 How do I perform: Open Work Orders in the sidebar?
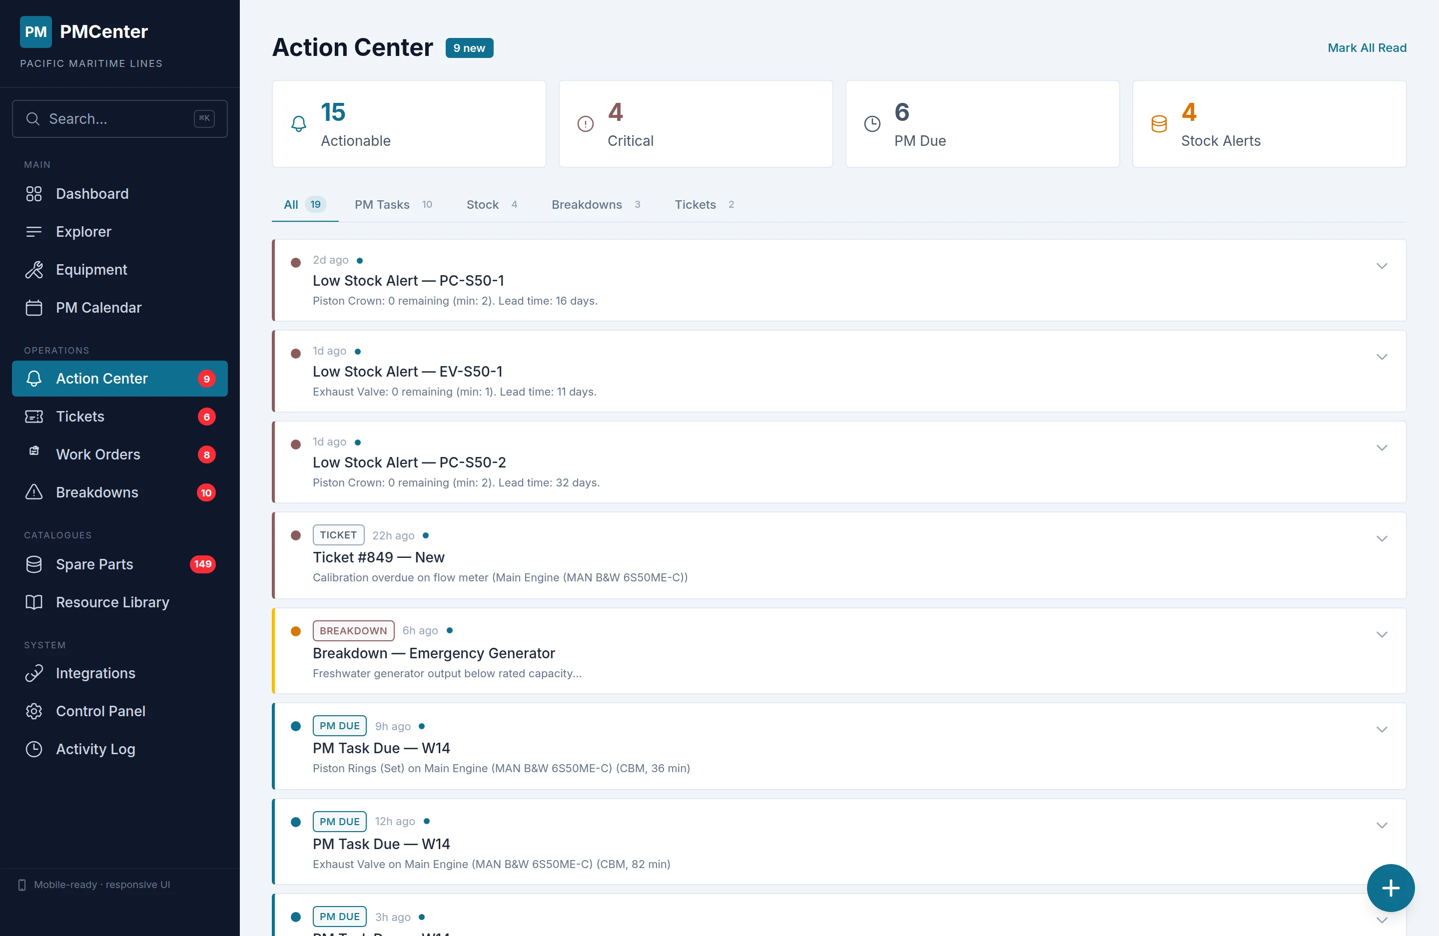98,455
